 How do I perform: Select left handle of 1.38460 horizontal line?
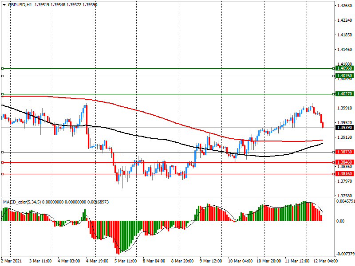(3, 162)
